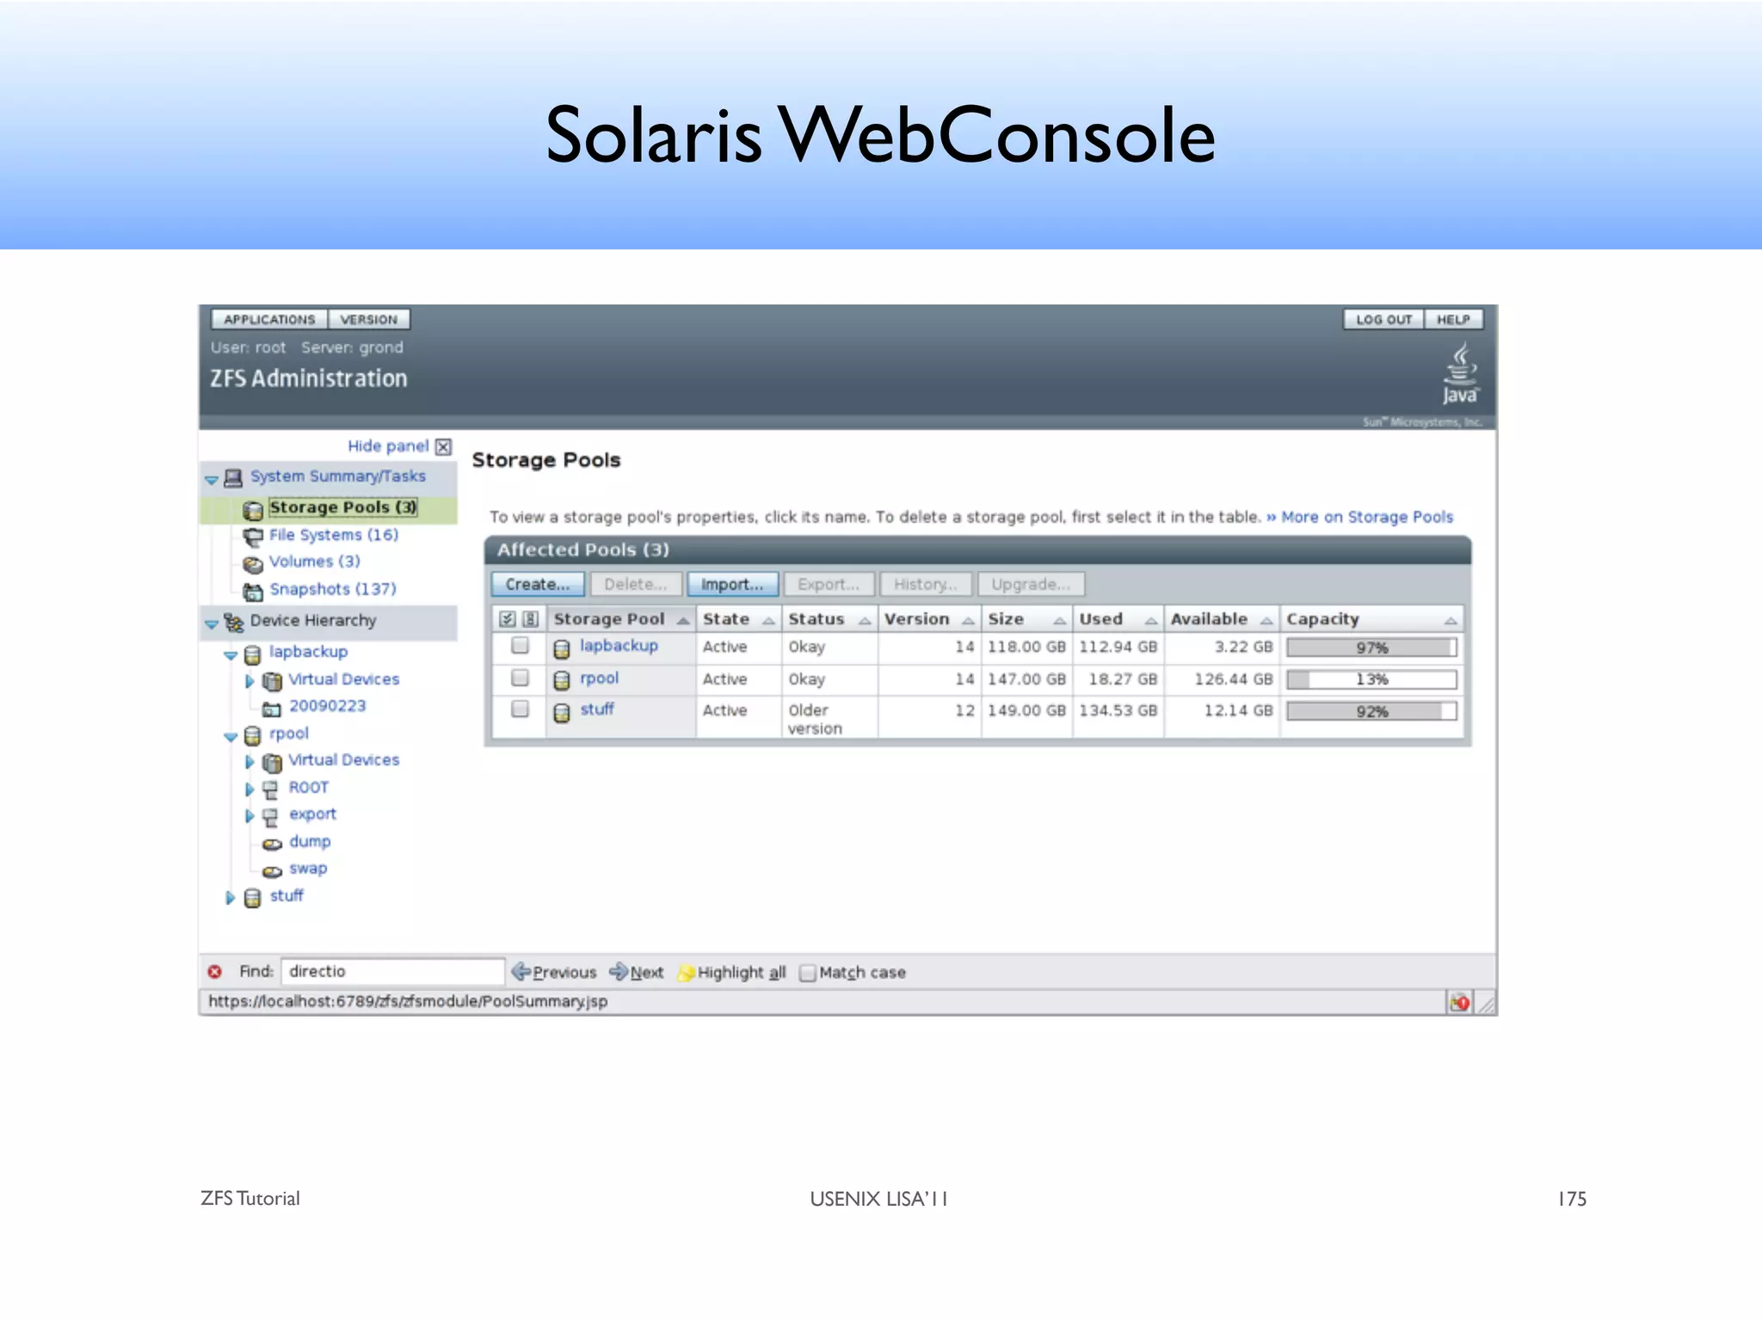Click Previous in find bar
Viewport: 1762px width, 1321px height.
[554, 973]
